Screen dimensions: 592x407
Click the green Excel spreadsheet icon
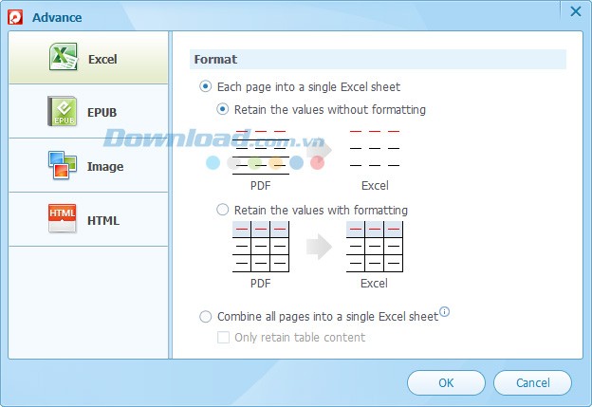pyautogui.click(x=64, y=57)
